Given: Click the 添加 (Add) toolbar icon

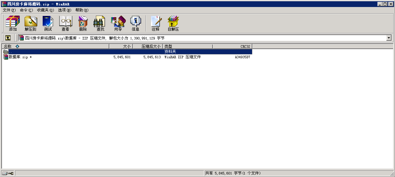Looking at the screenshot, I should [13, 24].
